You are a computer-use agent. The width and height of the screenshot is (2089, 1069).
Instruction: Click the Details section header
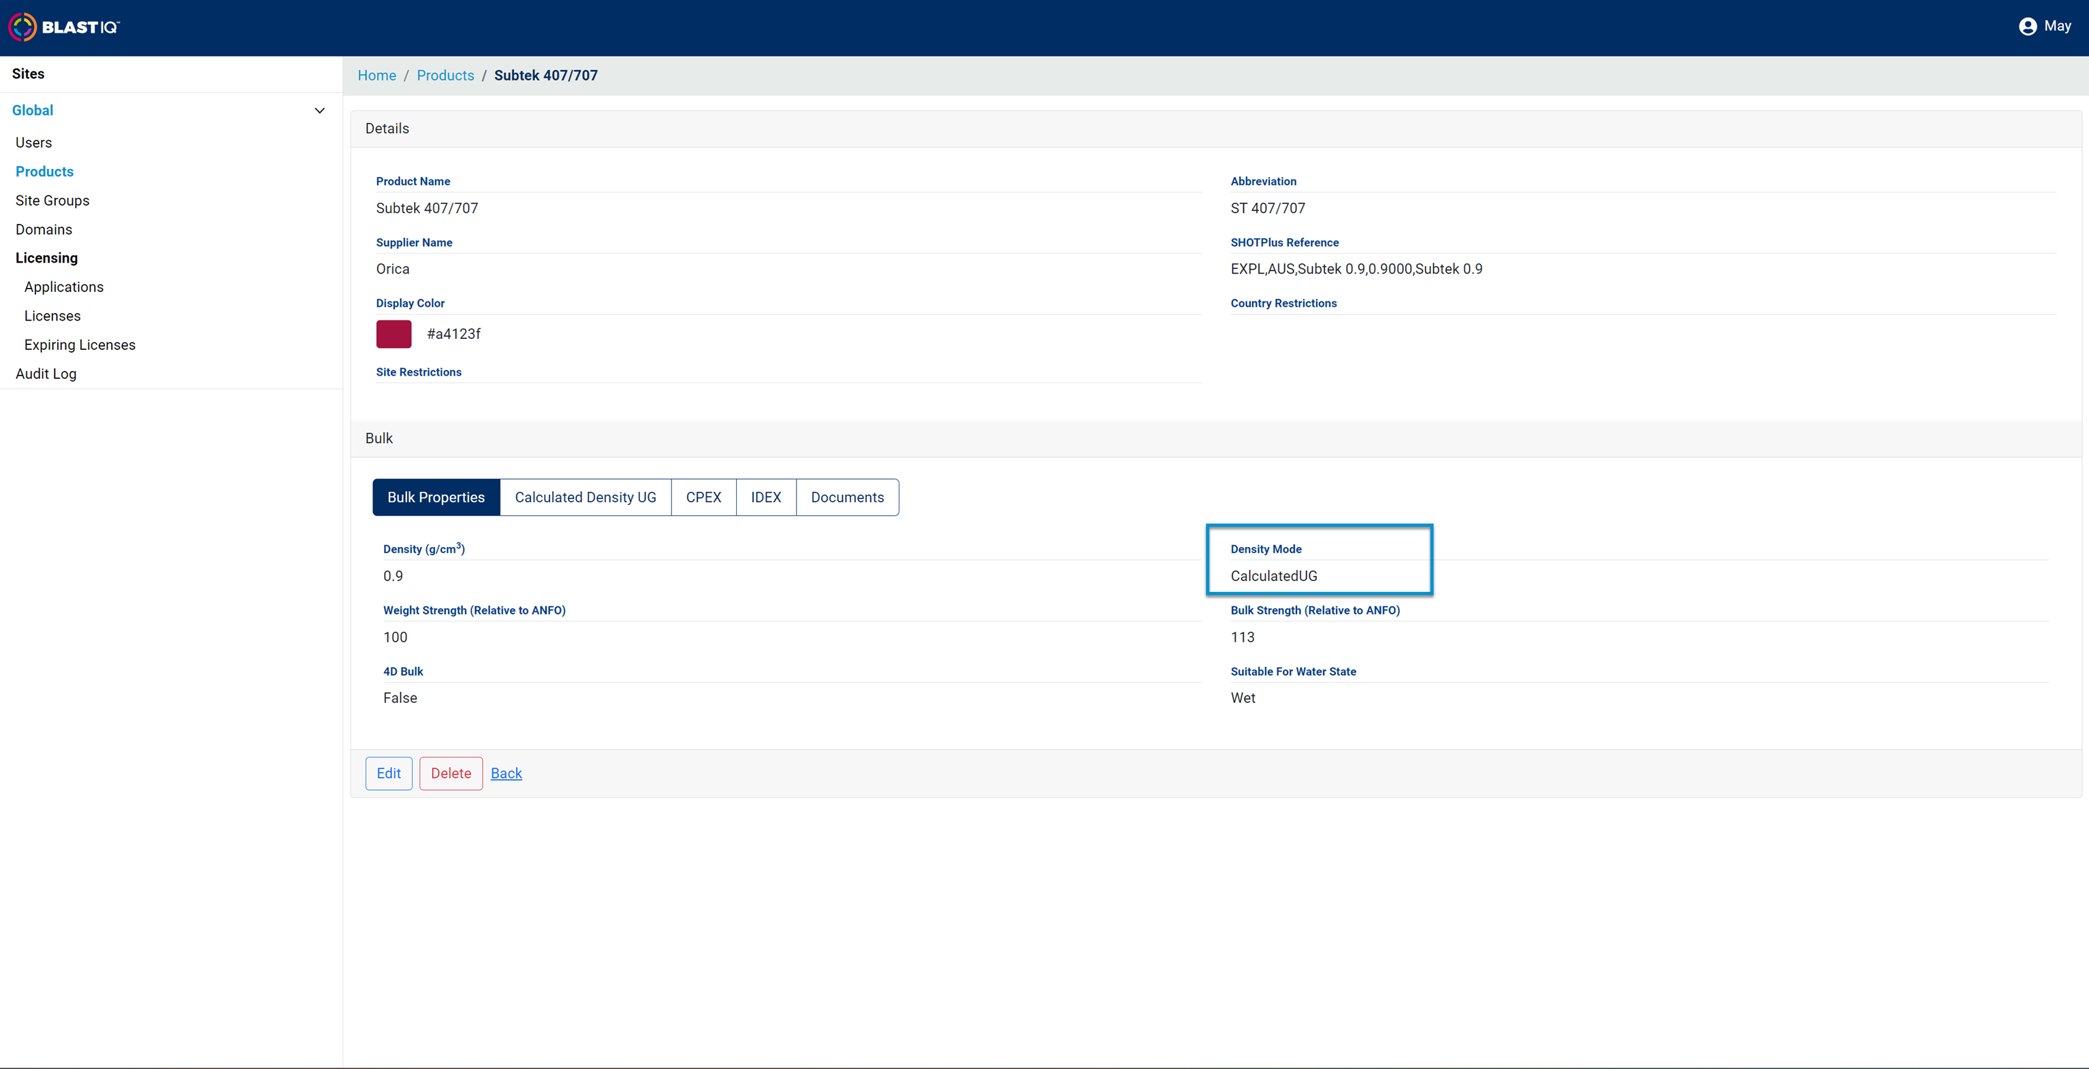[x=1215, y=129]
